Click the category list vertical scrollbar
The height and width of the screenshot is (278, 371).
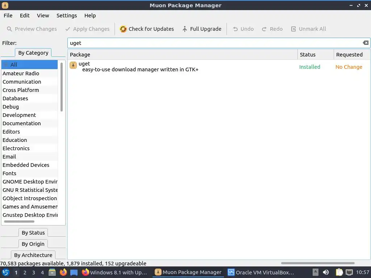62,87
